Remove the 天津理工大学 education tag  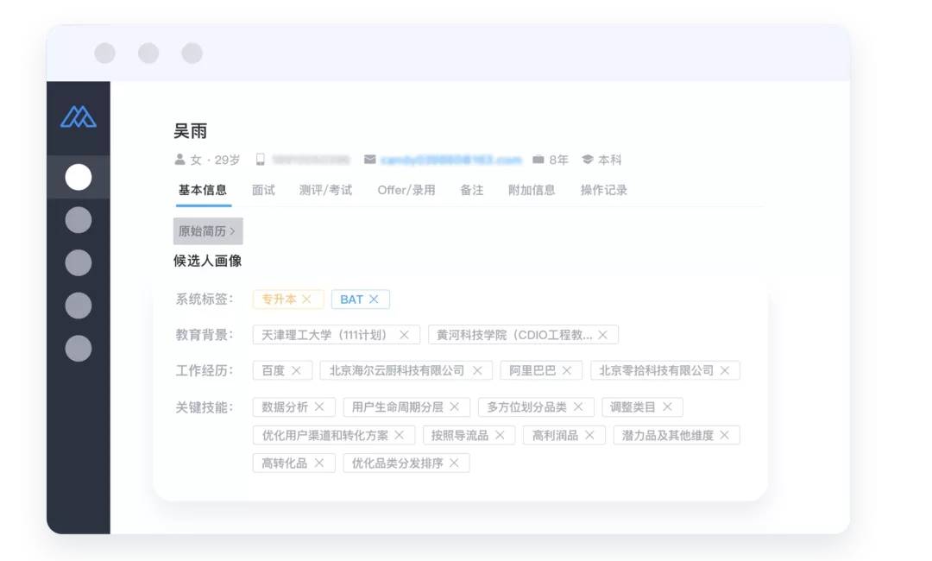[404, 335]
